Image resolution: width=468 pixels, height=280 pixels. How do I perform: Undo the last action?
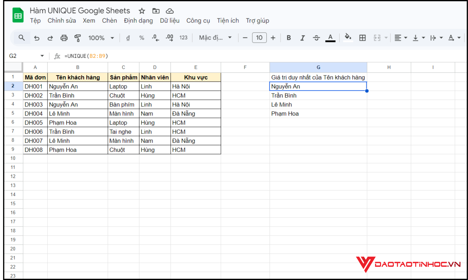[37, 38]
